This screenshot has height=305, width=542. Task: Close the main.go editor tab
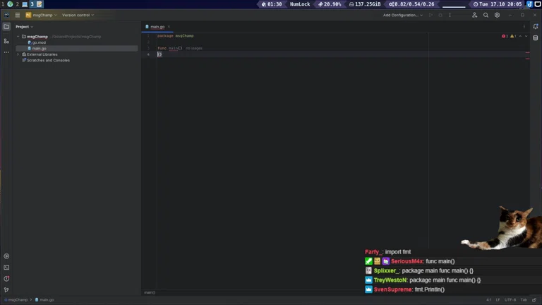(169, 27)
